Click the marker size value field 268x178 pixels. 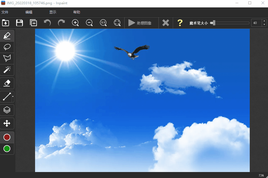256,23
